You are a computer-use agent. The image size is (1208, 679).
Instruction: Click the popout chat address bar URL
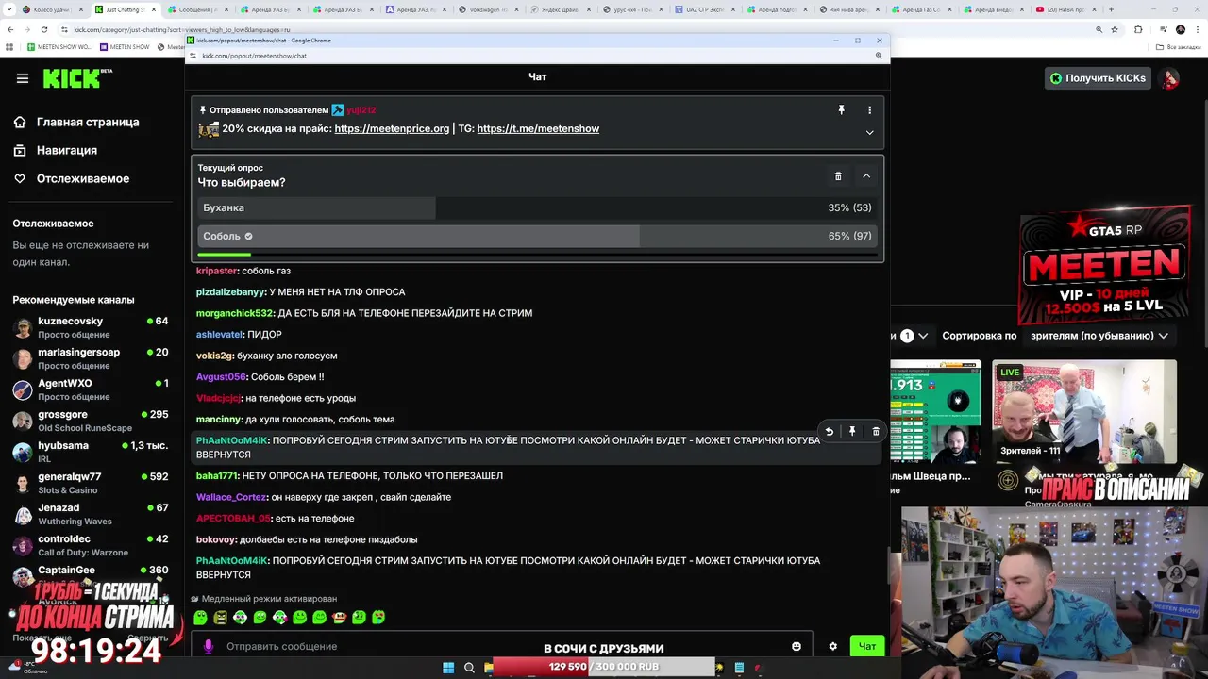point(254,56)
